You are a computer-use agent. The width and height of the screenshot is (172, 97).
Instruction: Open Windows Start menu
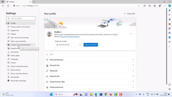tap(51, 94)
